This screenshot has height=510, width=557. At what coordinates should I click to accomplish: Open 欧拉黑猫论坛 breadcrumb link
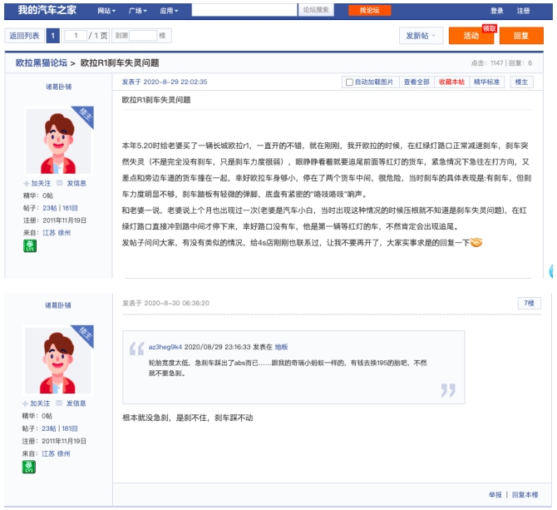coord(42,63)
